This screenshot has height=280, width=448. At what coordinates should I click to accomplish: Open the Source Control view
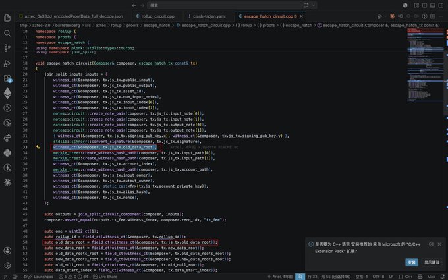tap(7, 48)
